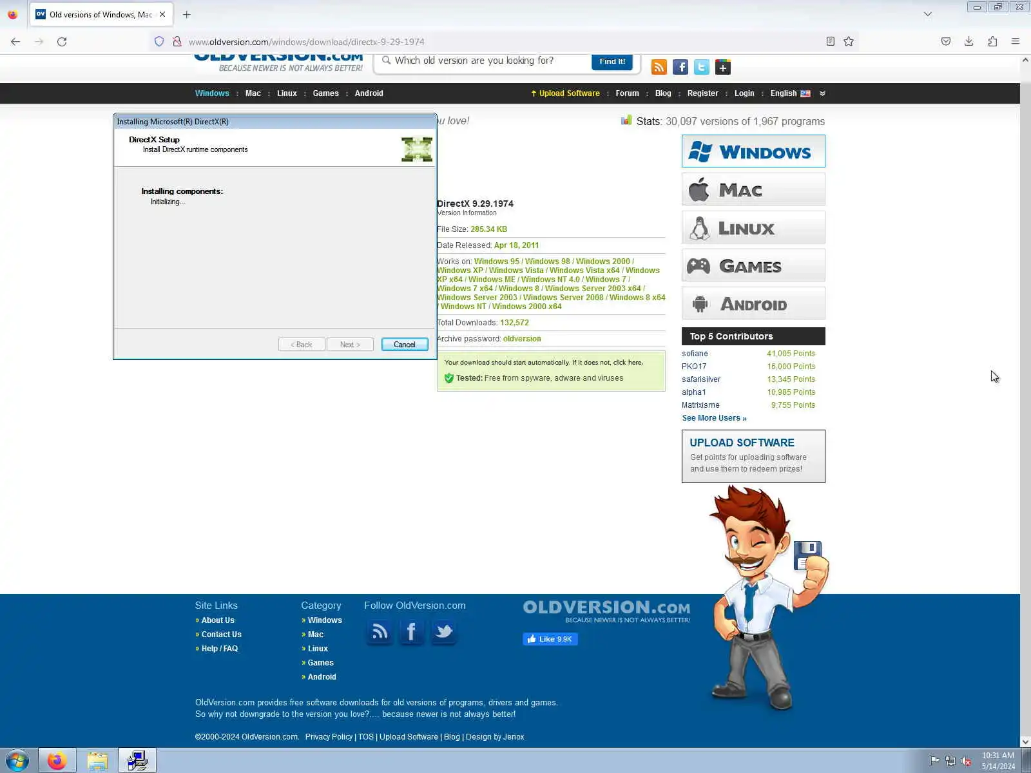
Task: Click the Find It! search button
Action: coord(612,61)
